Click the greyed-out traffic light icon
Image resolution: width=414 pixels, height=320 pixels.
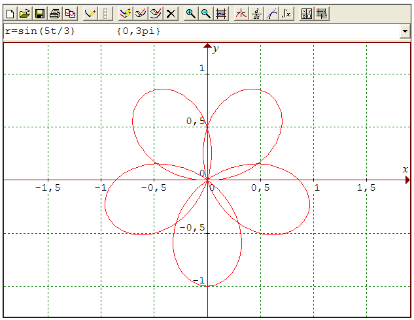click(105, 14)
